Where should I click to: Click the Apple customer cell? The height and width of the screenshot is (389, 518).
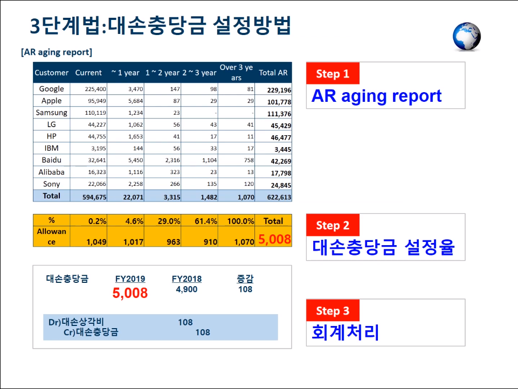point(52,101)
